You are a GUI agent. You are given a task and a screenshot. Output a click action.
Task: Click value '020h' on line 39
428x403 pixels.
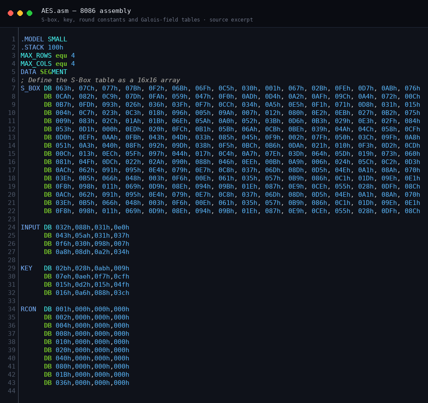pos(63,350)
